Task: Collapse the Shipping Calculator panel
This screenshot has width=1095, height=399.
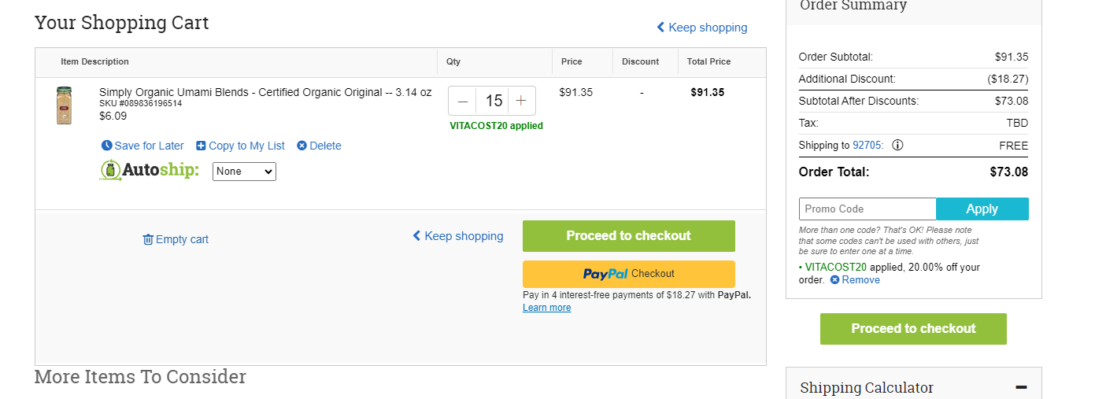Action: click(x=1021, y=387)
